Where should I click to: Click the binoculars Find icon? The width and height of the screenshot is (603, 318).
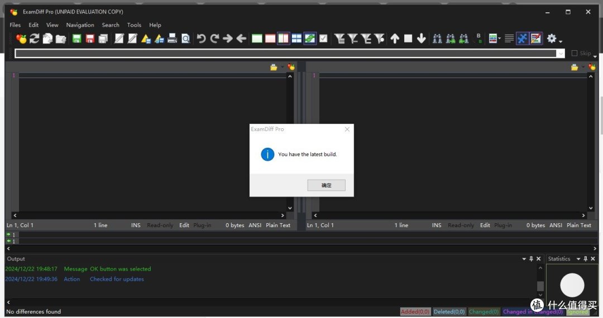pos(437,38)
